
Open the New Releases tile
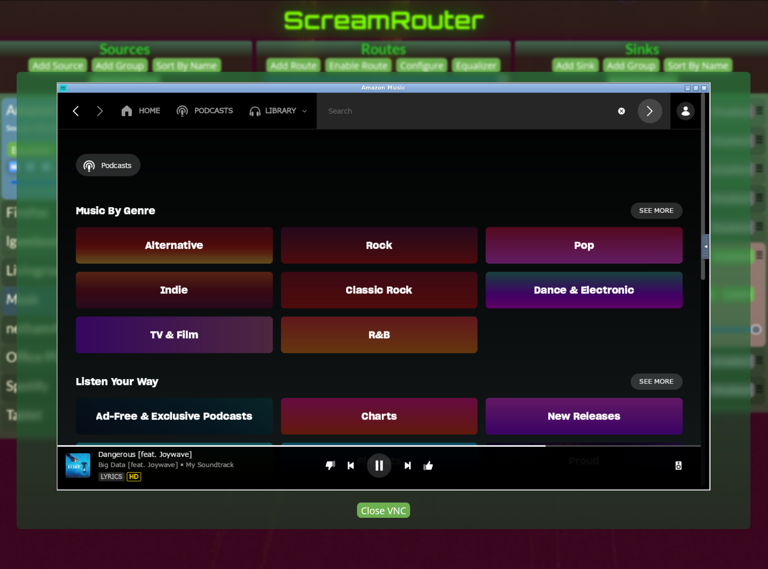[x=584, y=416]
